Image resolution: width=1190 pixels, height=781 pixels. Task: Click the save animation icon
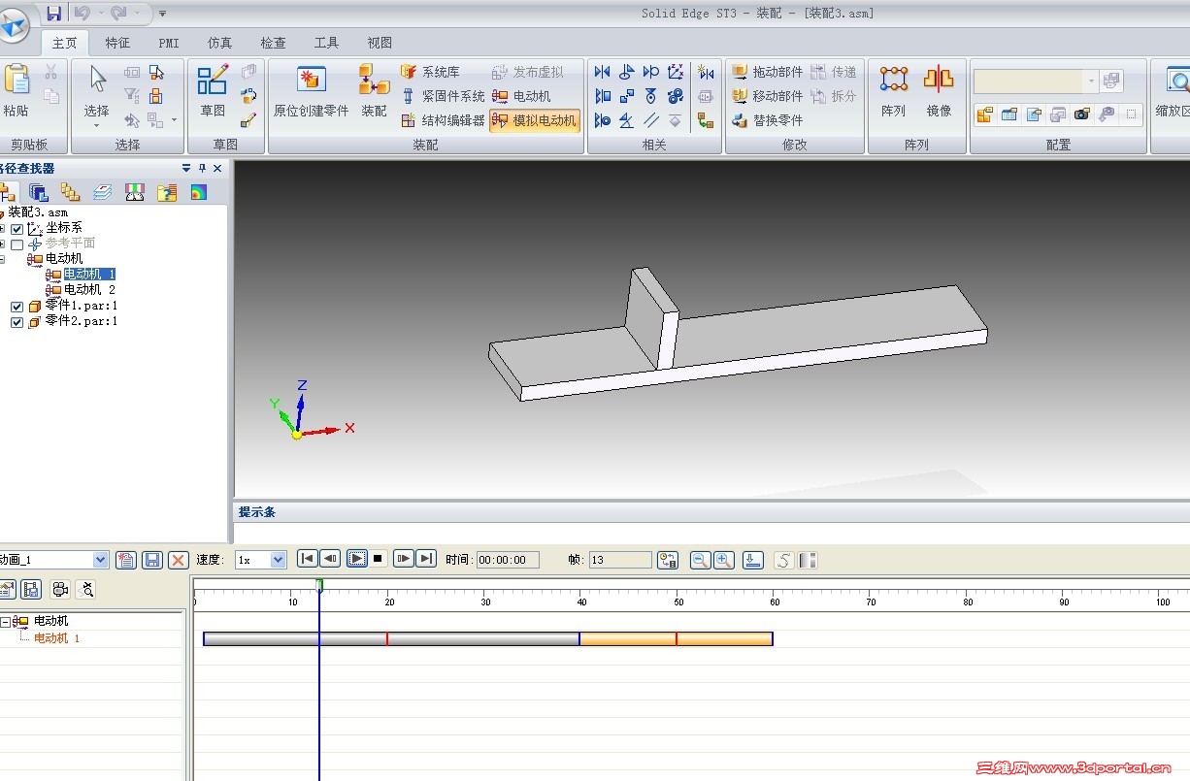[x=151, y=560]
